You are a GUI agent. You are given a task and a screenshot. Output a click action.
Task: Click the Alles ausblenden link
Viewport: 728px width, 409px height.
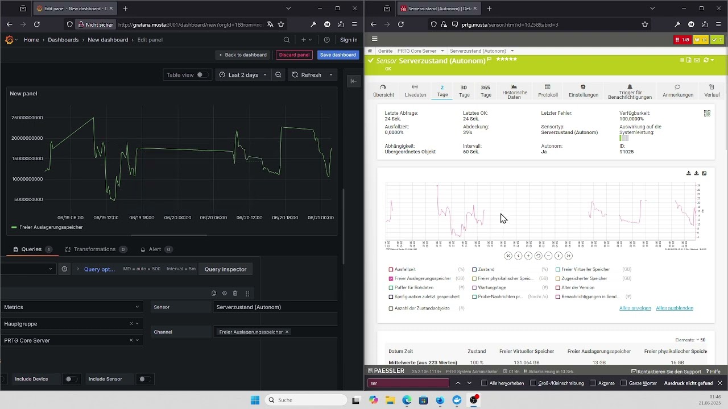coord(675,308)
